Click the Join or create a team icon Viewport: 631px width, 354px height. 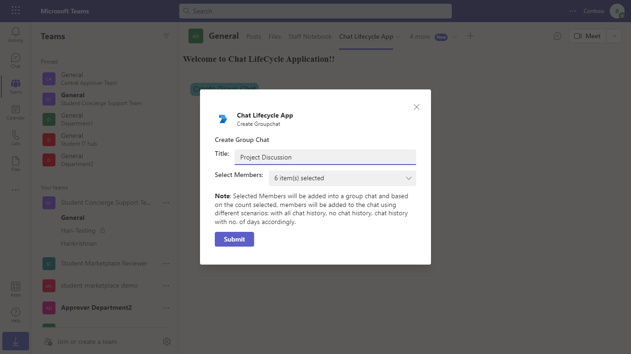coord(48,342)
